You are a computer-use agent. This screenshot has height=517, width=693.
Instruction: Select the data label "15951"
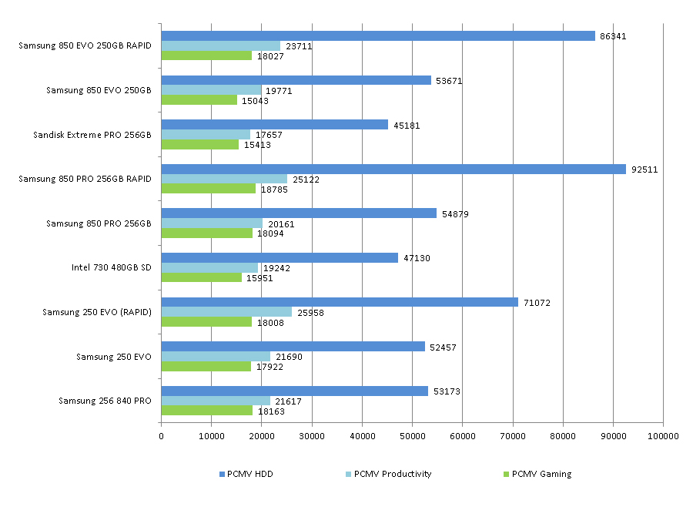[x=259, y=279]
